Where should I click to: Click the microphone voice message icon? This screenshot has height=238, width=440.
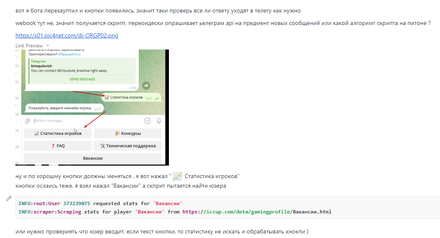pos(159,121)
